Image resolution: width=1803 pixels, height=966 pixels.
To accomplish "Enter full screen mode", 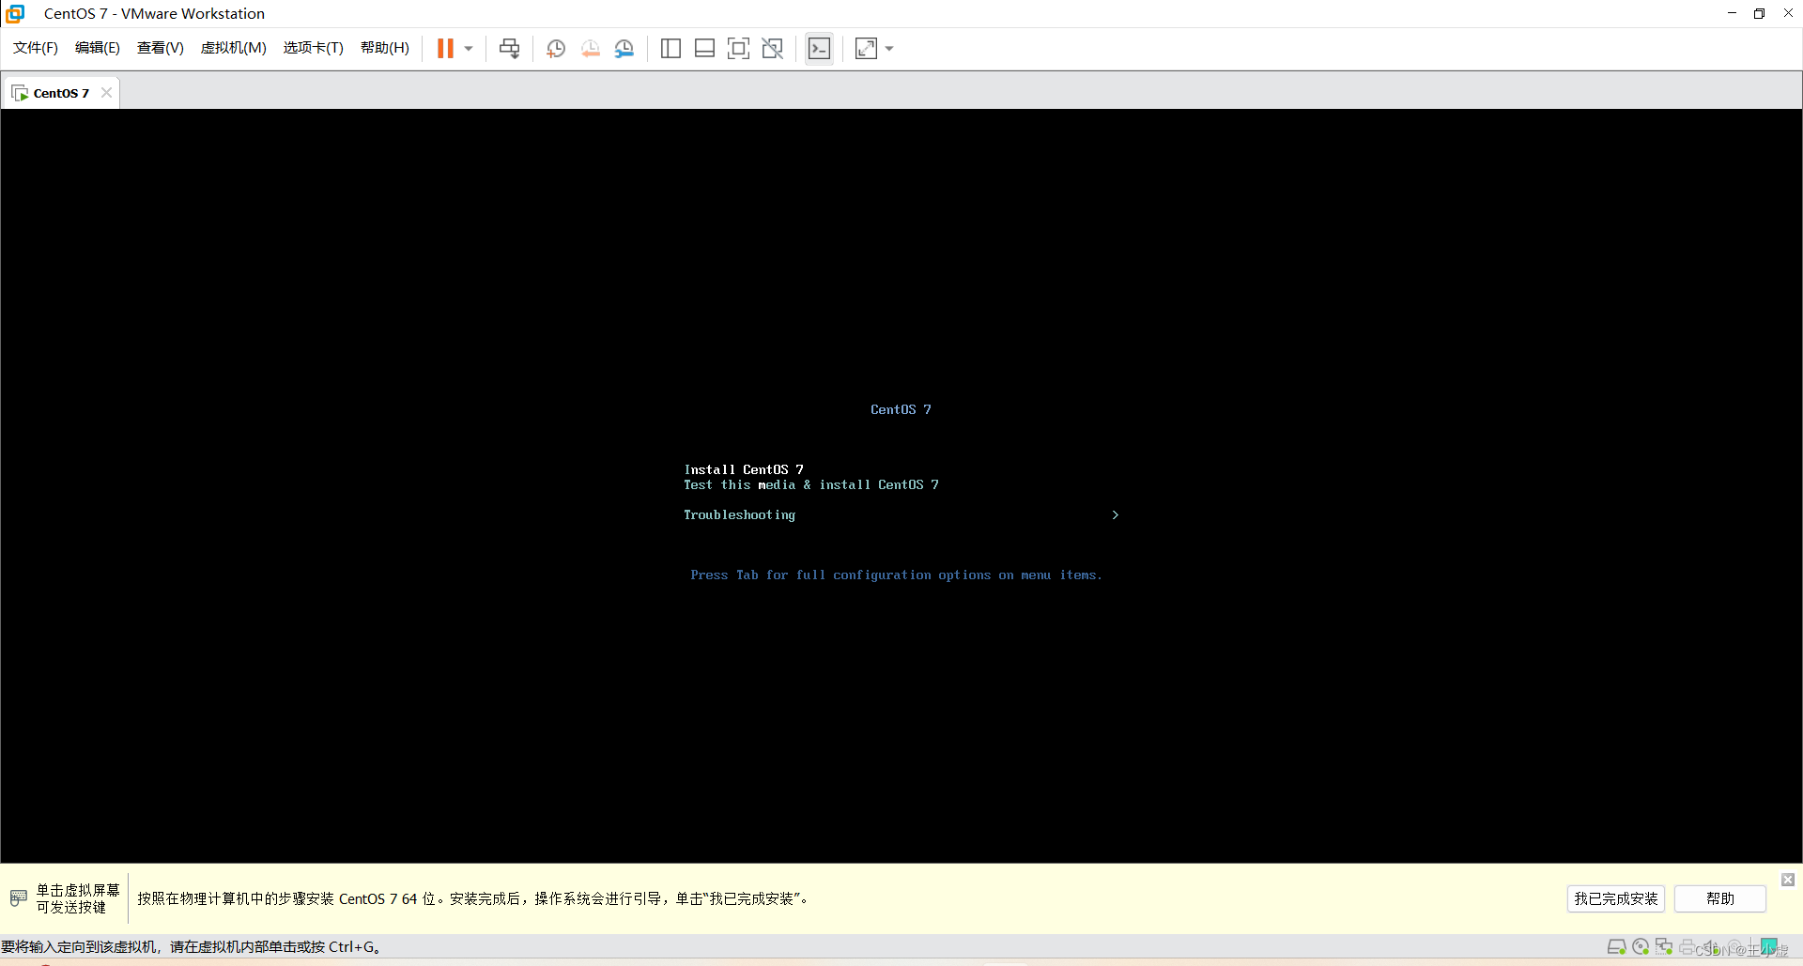I will tap(738, 49).
